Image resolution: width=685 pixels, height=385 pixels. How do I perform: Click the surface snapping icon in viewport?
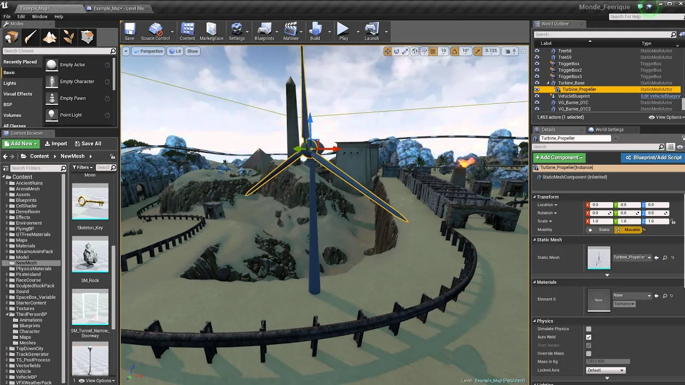click(x=424, y=51)
